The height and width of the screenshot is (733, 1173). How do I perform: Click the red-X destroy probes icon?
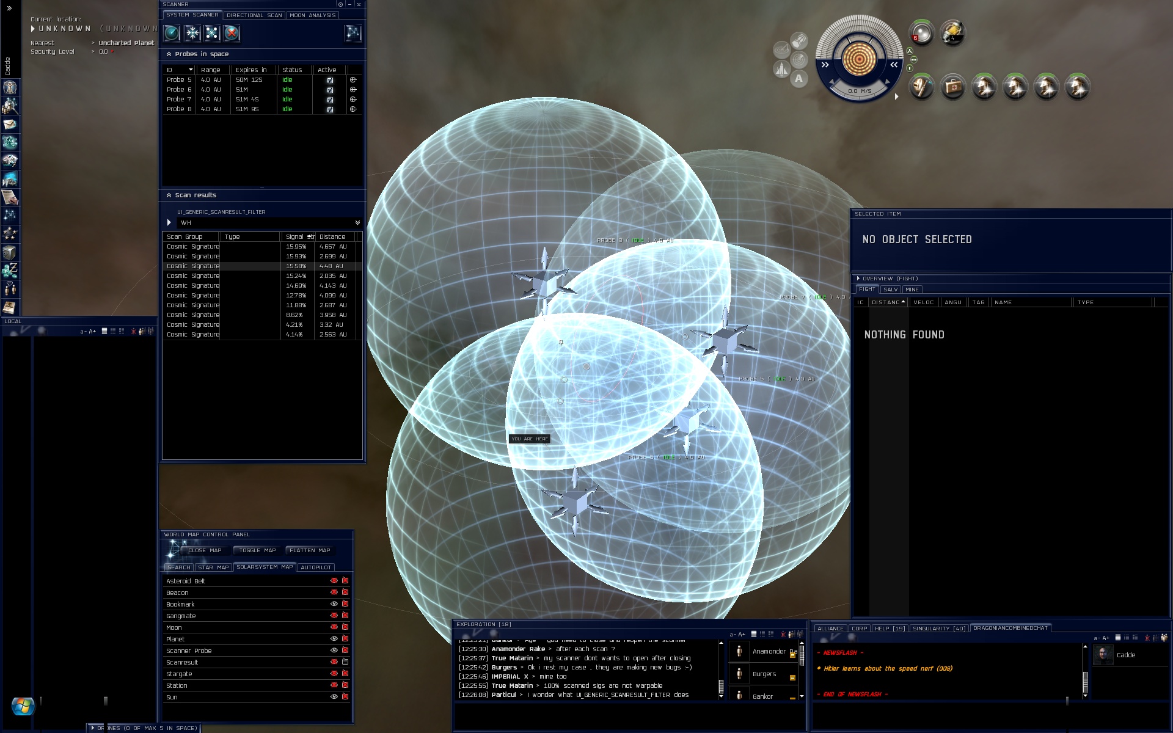point(232,33)
